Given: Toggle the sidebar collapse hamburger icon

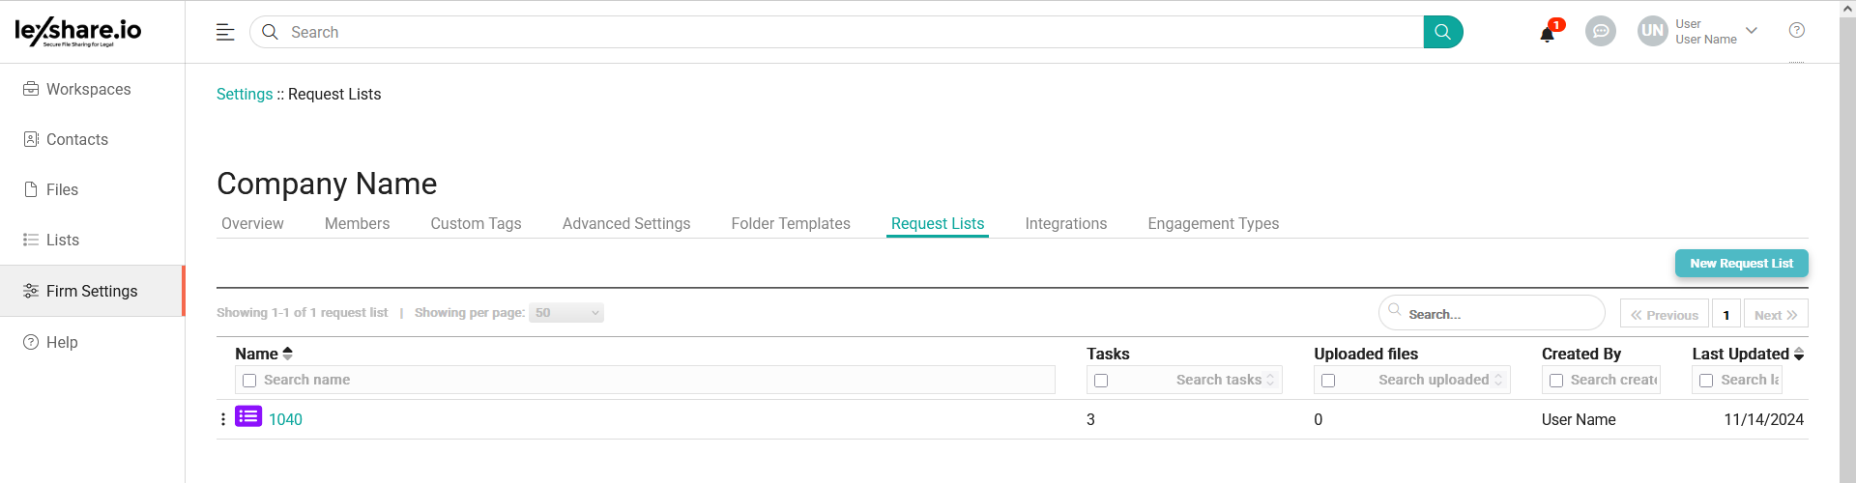Looking at the screenshot, I should coord(225,32).
